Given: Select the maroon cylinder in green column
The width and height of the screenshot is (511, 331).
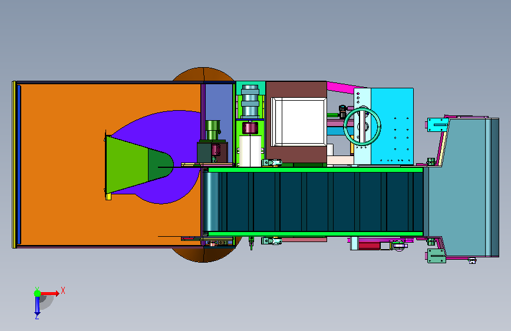Looking at the screenshot, I should pos(250,128).
